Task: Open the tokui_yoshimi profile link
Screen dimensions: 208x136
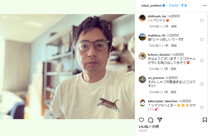Action: (x=151, y=5)
